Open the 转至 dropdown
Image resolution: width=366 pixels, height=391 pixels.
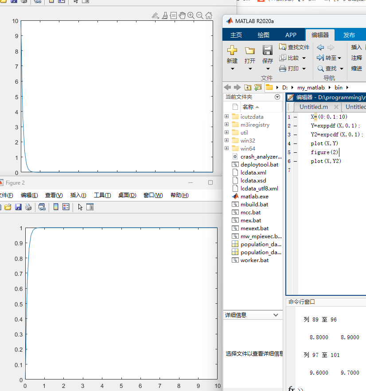click(x=329, y=58)
